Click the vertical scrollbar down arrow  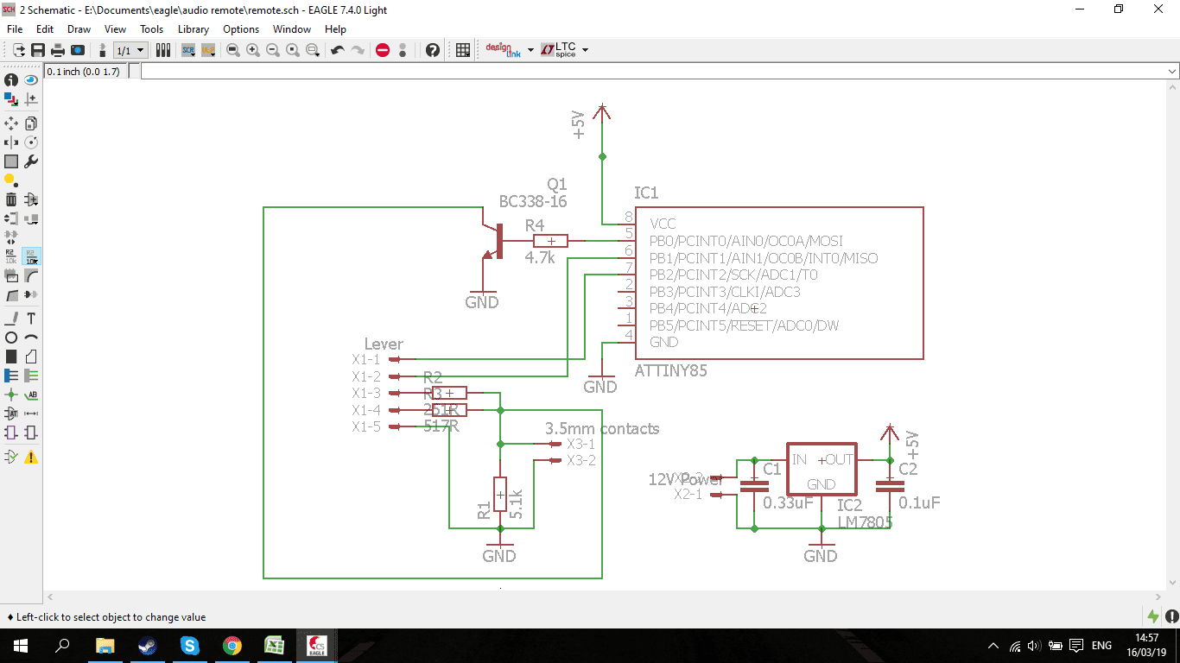(1172, 584)
